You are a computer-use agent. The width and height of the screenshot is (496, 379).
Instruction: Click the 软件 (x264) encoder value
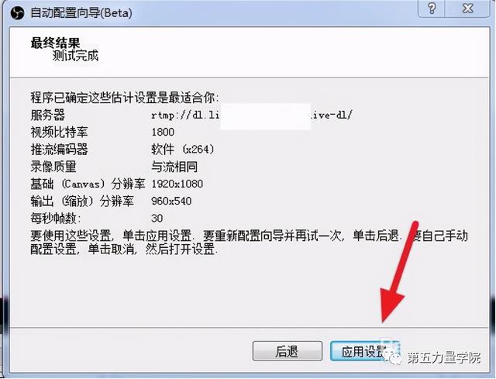pyautogui.click(x=183, y=149)
